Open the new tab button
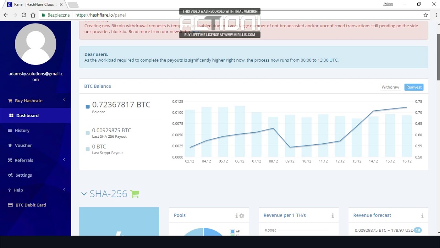 click(x=73, y=4)
